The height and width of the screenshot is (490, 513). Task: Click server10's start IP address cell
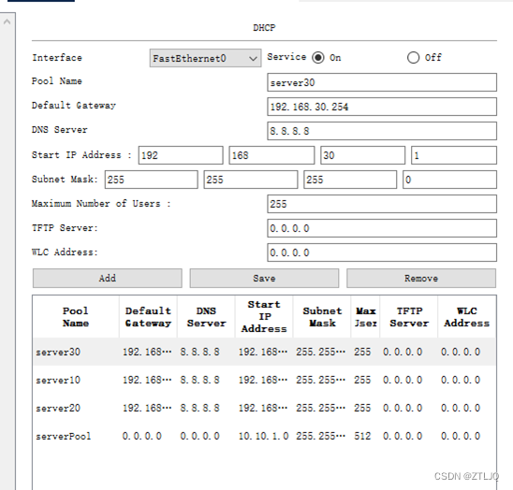[x=264, y=380]
